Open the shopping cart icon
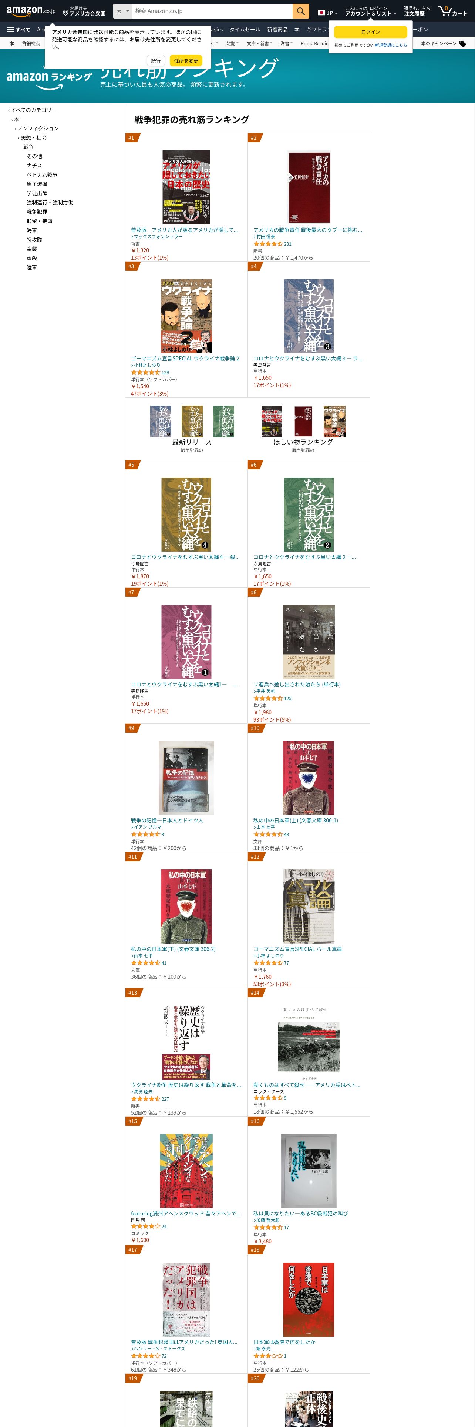The image size is (475, 1427). [x=452, y=11]
